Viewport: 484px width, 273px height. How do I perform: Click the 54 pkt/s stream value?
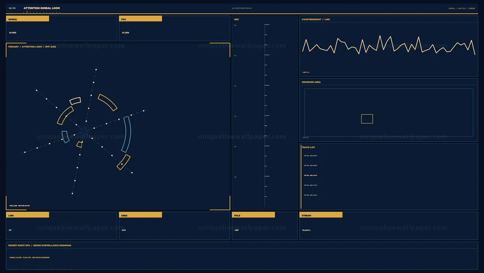coord(306,230)
